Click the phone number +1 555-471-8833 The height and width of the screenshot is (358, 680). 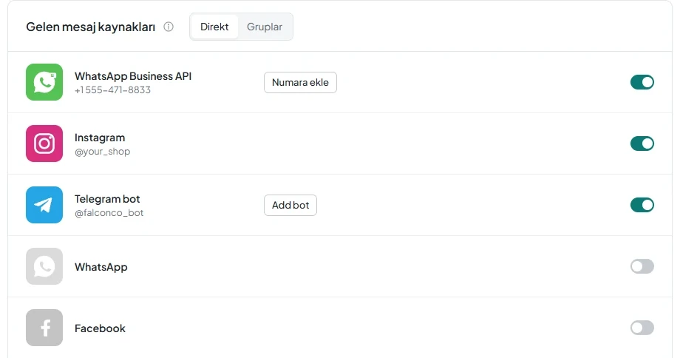pos(113,89)
